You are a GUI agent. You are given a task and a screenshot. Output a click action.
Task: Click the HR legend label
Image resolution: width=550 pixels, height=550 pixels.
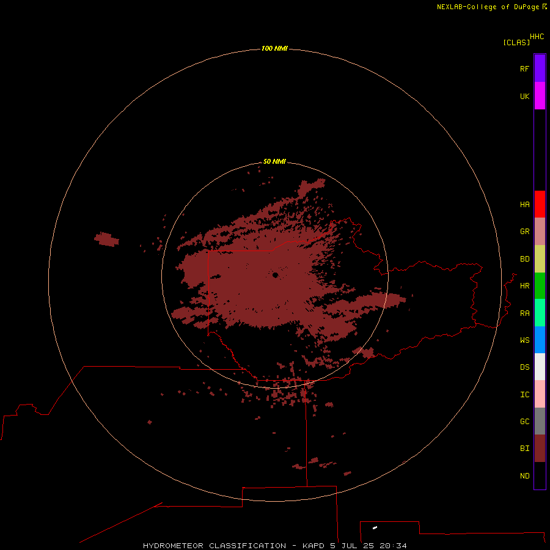(x=524, y=286)
